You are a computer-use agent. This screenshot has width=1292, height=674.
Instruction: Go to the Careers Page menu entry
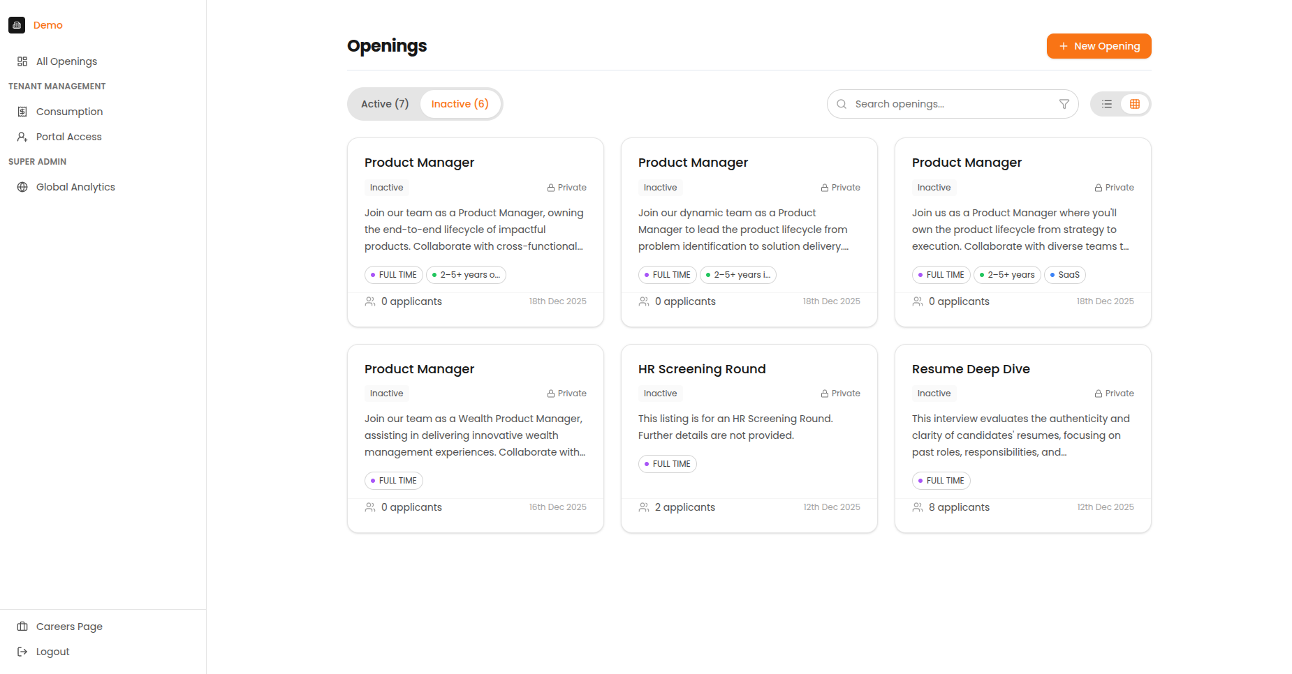point(68,626)
